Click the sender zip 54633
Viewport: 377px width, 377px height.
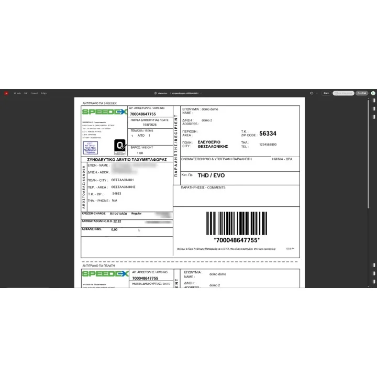click(x=117, y=194)
